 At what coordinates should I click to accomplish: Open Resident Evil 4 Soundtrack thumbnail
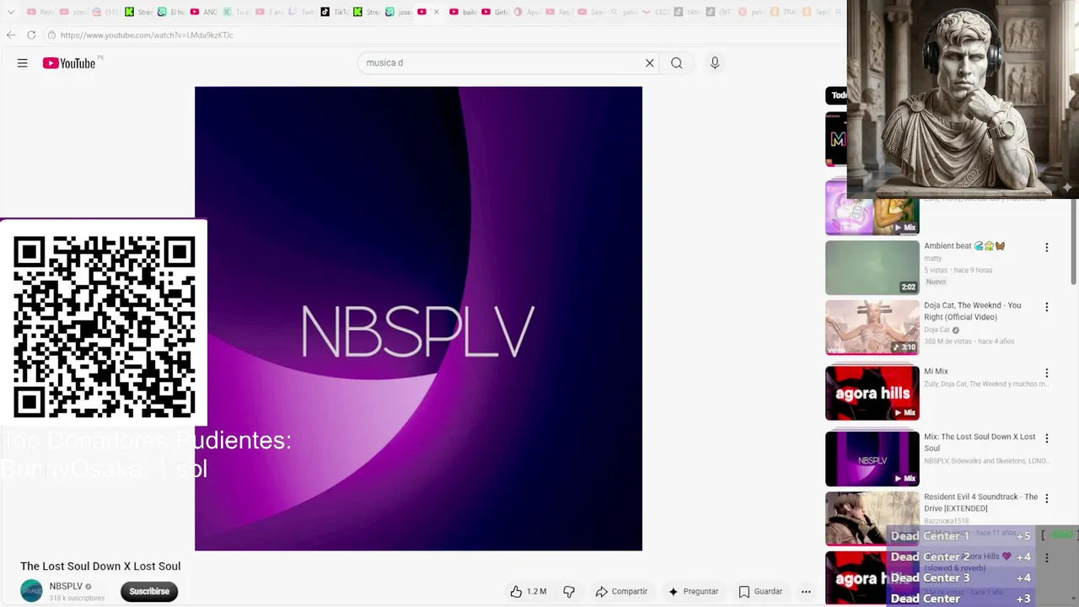click(872, 518)
